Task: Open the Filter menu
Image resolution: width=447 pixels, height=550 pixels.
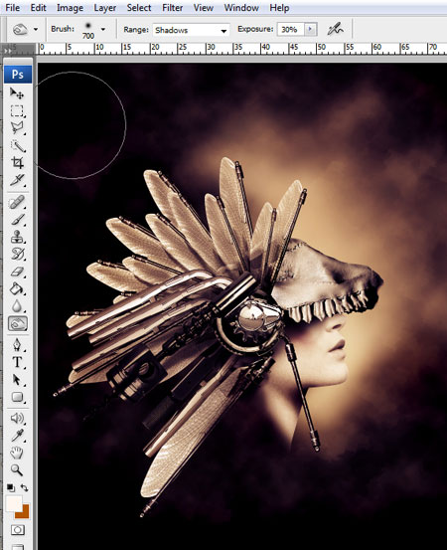Action: 173,7
